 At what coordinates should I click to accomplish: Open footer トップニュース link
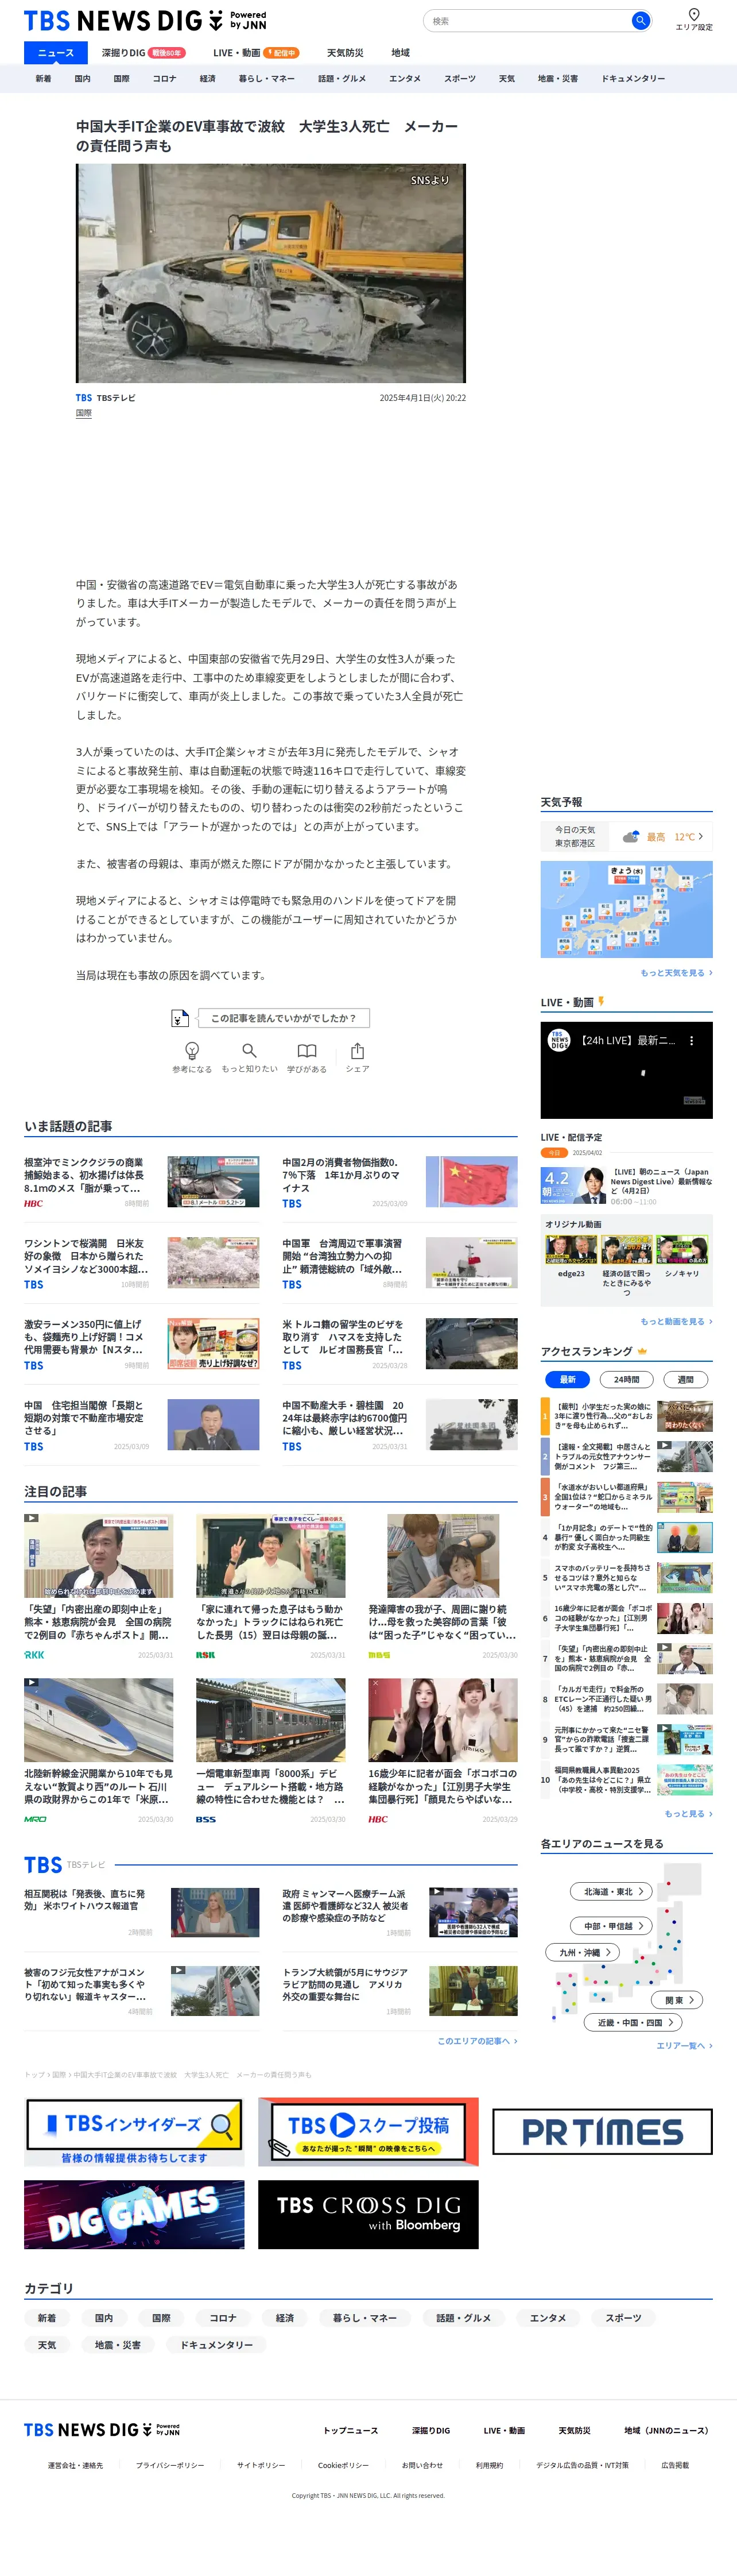[x=351, y=2431]
